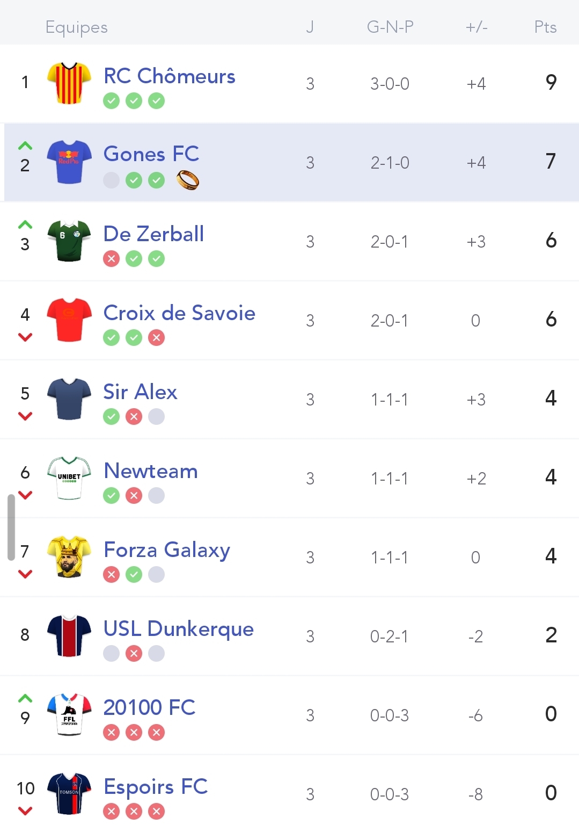The width and height of the screenshot is (579, 832).
Task: Click red down arrow below rank 10
Action: [x=25, y=811]
